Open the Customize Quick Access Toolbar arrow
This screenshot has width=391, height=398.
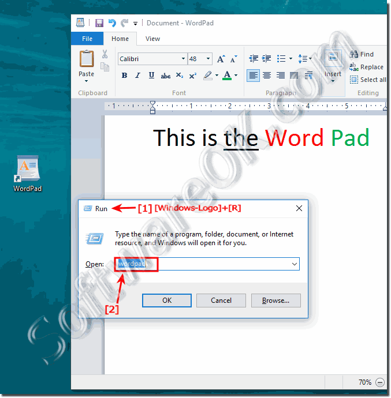[x=136, y=24]
